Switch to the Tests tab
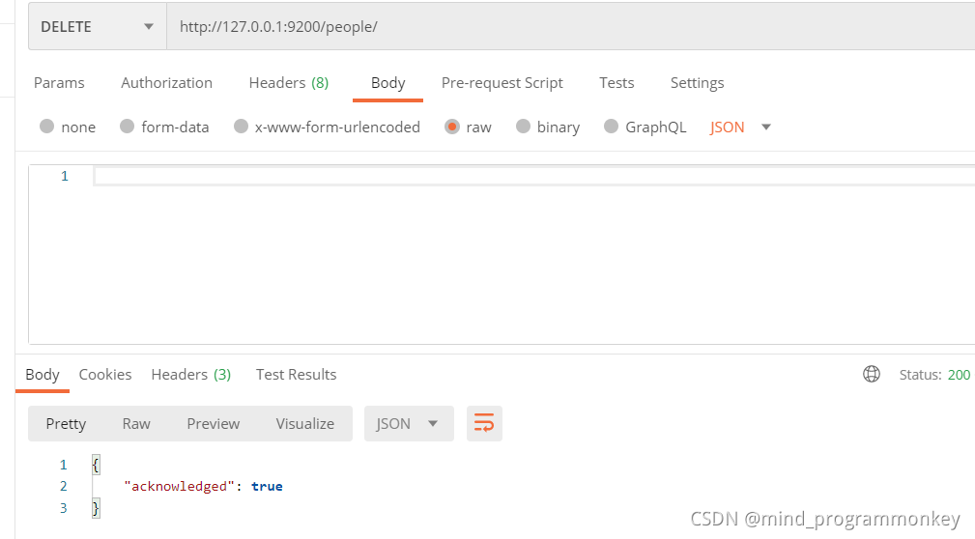The image size is (975, 539). pyautogui.click(x=617, y=83)
